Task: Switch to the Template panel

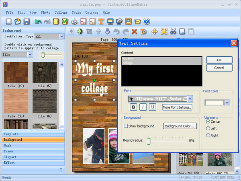Action: pos(33,134)
